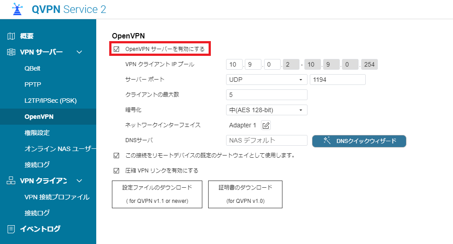Click the VPN client network icon

[11, 181]
